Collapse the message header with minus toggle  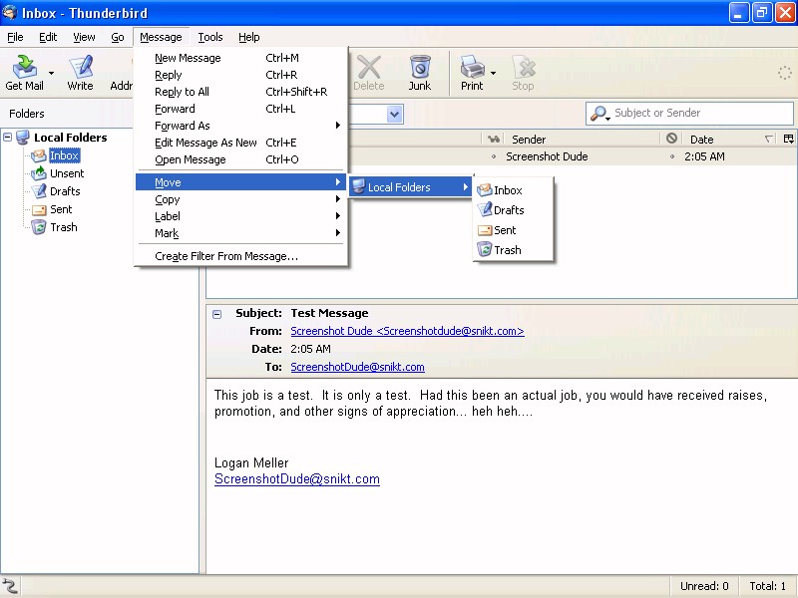click(216, 314)
